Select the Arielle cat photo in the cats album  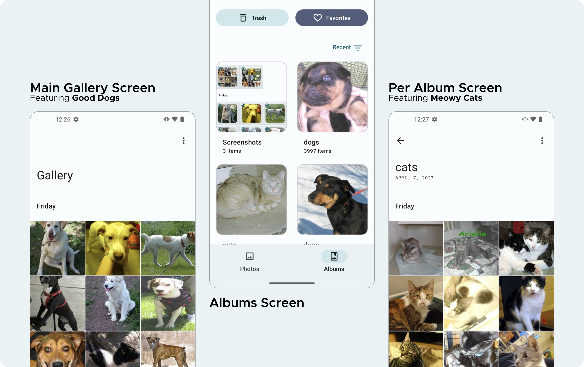tap(471, 248)
